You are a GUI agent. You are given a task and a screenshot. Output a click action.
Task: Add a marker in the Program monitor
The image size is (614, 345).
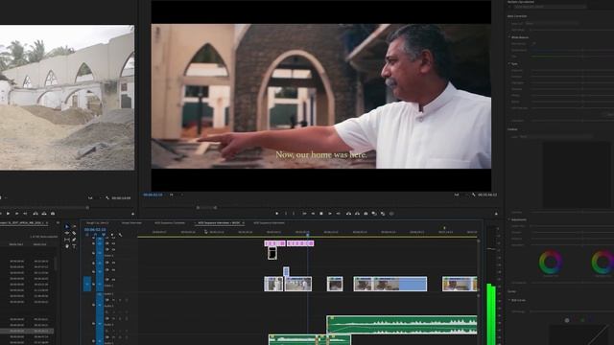click(277, 214)
